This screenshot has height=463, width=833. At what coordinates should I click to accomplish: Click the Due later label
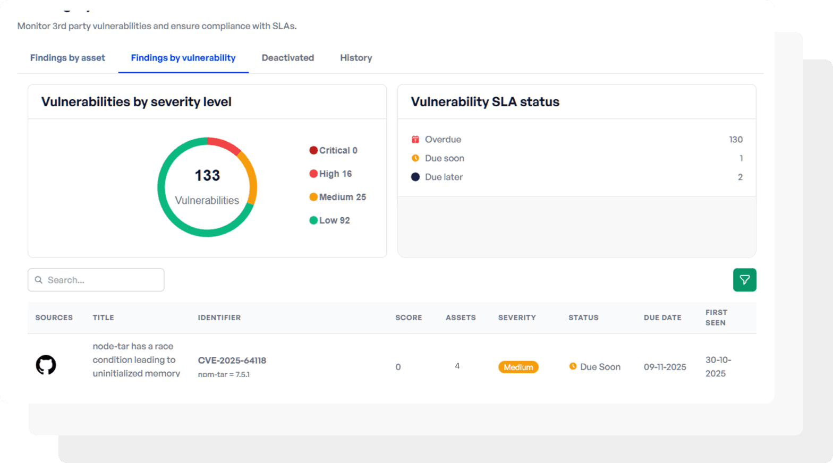[x=444, y=177]
